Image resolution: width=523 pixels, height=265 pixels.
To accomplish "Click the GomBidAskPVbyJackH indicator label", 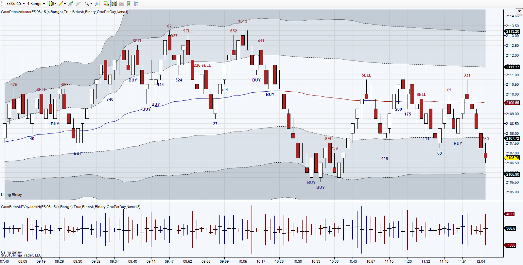I will pyautogui.click(x=71, y=207).
